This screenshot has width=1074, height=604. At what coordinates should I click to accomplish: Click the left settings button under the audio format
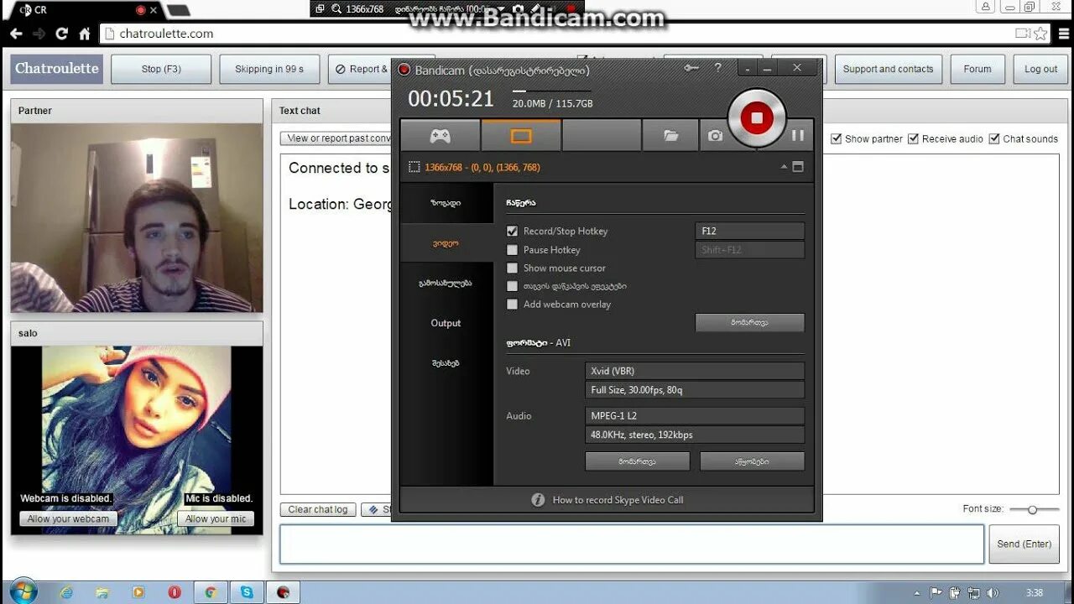point(637,461)
